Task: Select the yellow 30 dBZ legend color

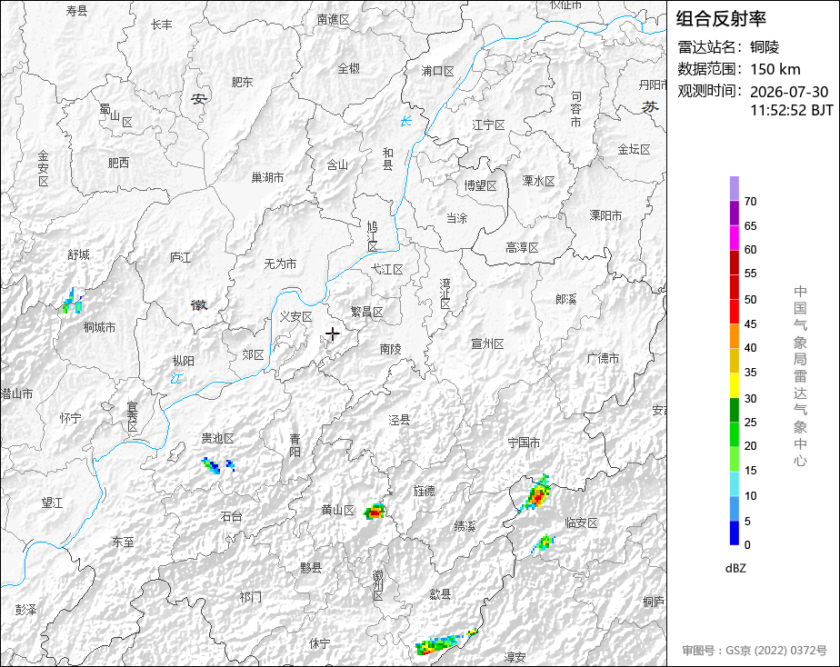Action: tap(734, 385)
